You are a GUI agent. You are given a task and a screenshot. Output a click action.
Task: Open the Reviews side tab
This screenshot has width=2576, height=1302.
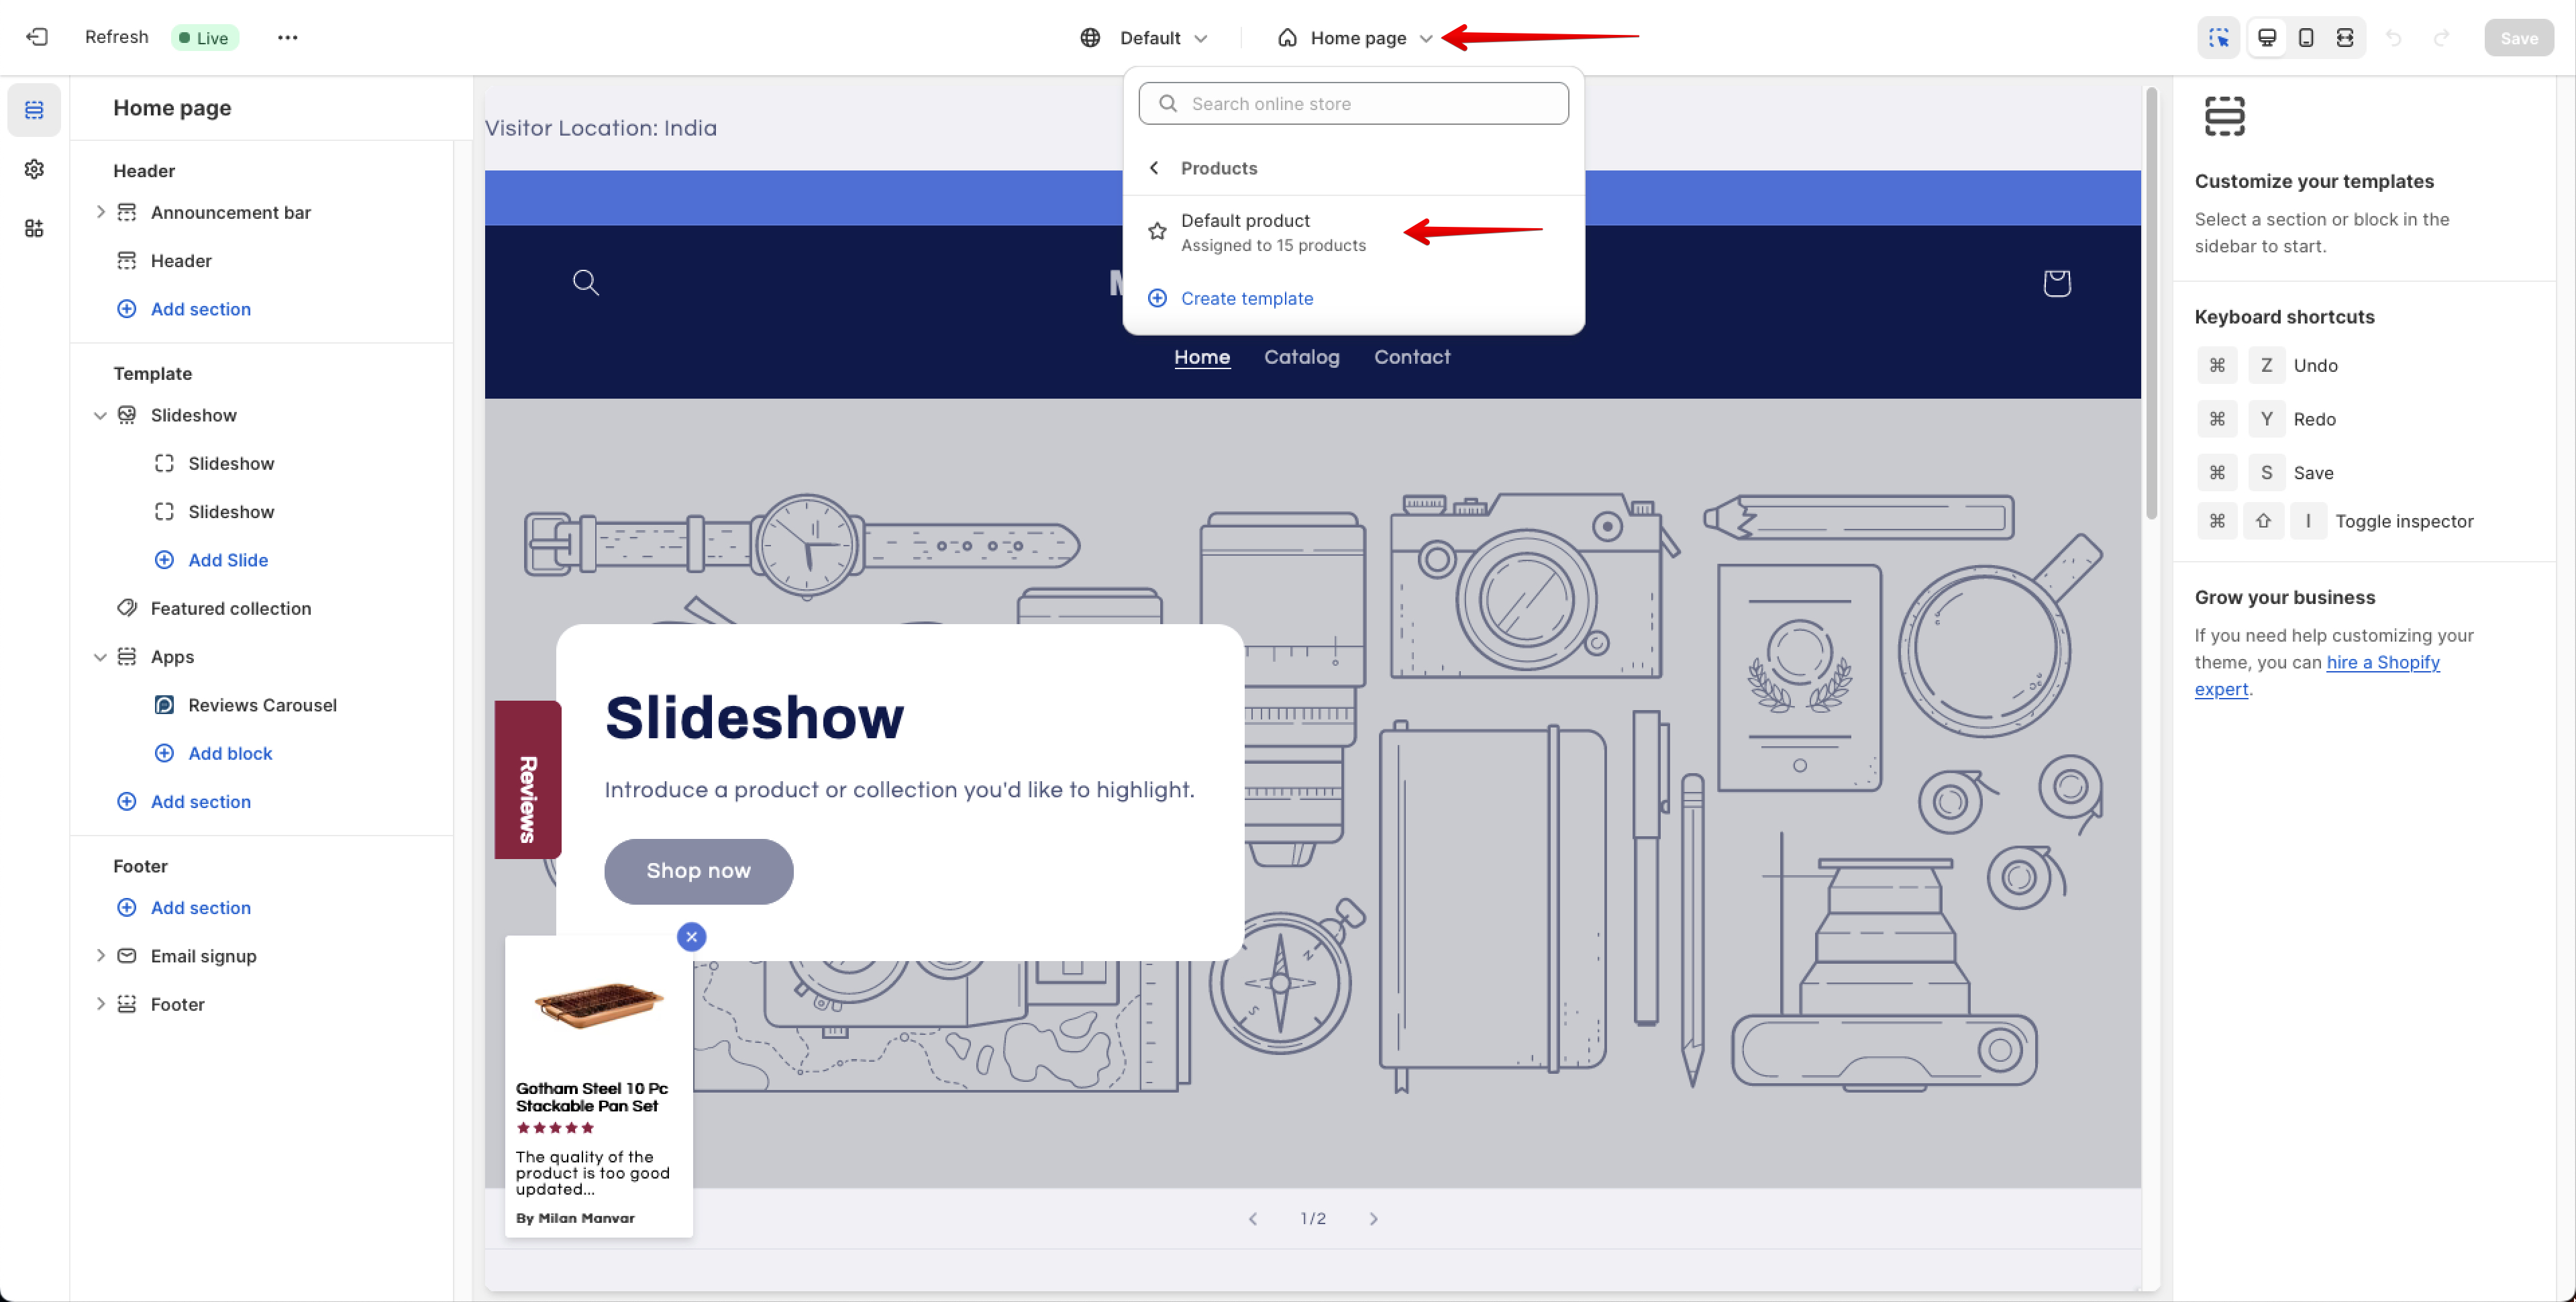click(x=527, y=780)
